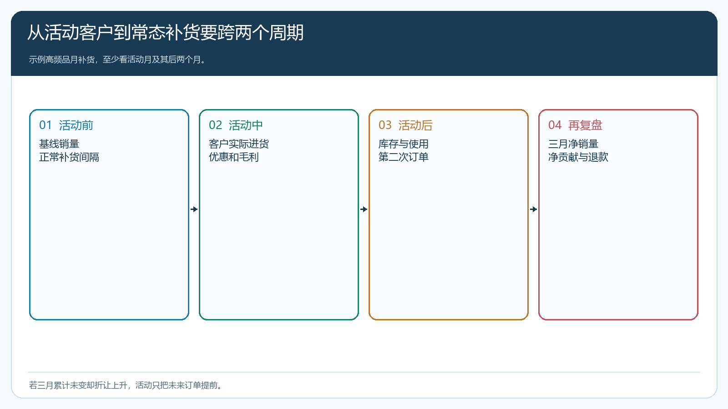
Task: Click the title 从活动客户到常态补货要跨两个周期
Action: [x=165, y=33]
